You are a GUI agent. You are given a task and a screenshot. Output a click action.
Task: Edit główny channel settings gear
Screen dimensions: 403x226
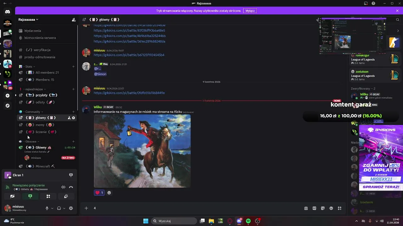pyautogui.click(x=74, y=118)
